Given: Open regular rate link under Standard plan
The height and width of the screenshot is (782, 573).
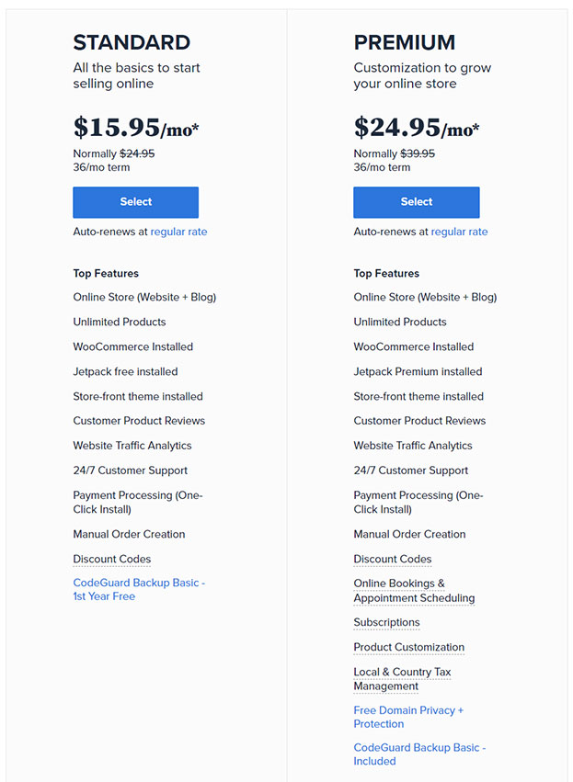Looking at the screenshot, I should point(178,232).
